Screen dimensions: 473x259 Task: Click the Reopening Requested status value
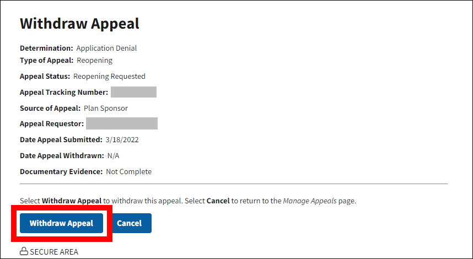(109, 76)
